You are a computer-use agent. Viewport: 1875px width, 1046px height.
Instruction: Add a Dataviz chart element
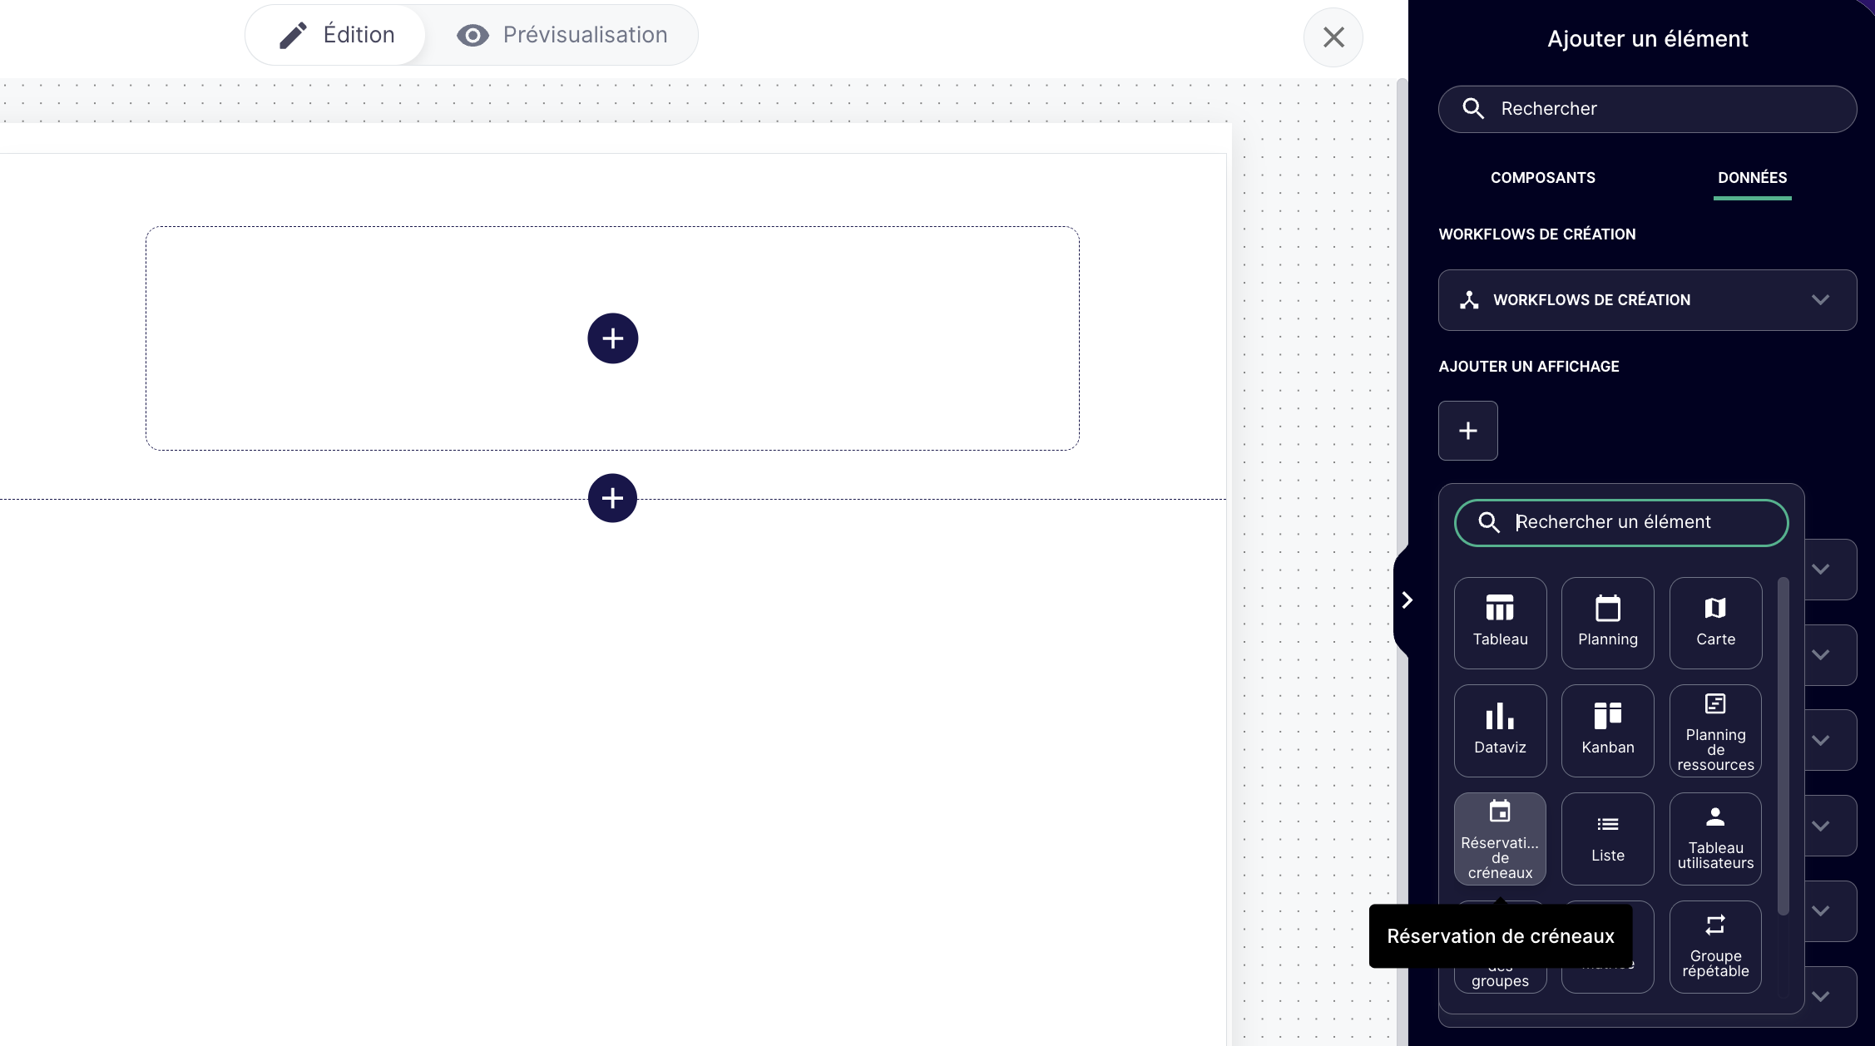pos(1500,730)
